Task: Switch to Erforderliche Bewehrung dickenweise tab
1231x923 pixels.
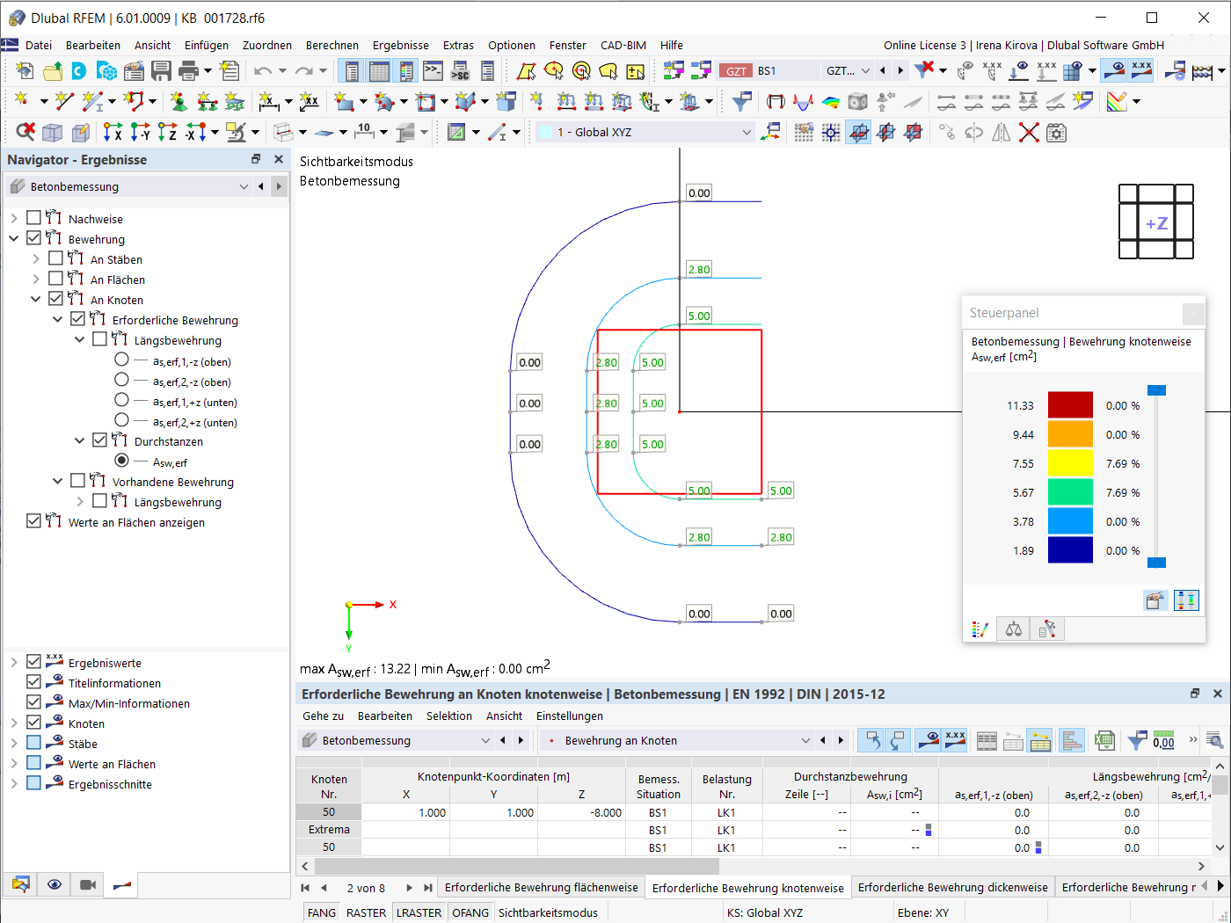Action: point(953,888)
